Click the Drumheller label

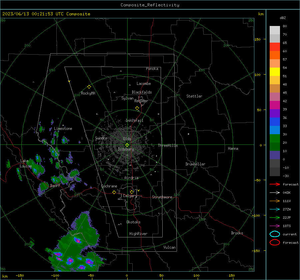[195, 164]
